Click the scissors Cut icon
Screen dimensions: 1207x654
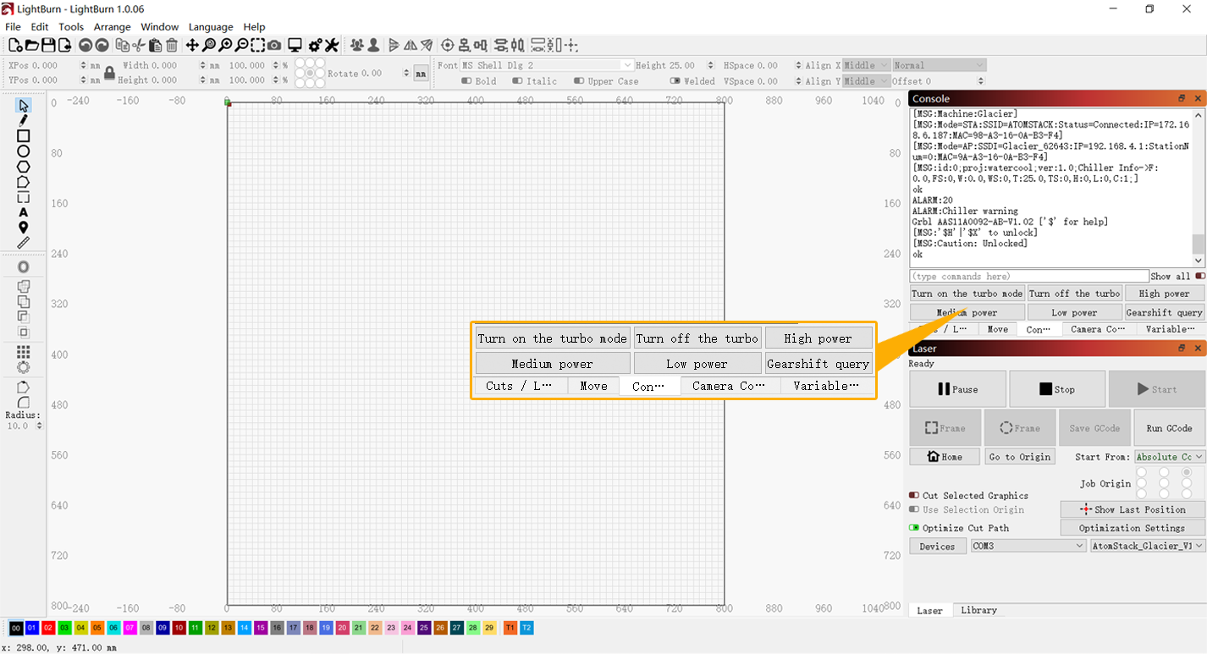139,45
